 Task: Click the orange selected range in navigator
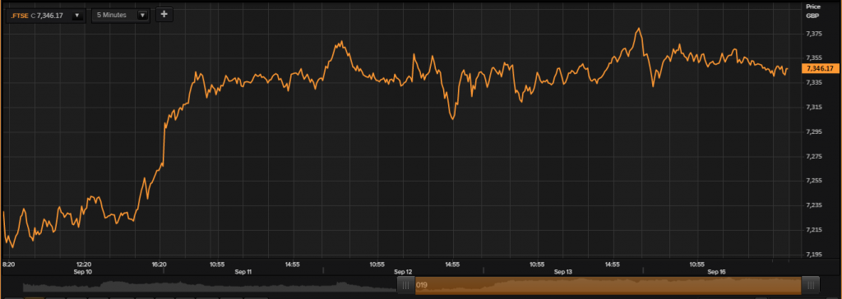click(608, 284)
